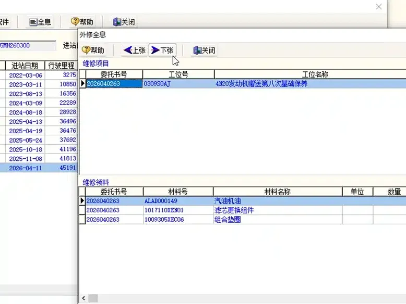Click the 材料号 column header

pos(178,192)
